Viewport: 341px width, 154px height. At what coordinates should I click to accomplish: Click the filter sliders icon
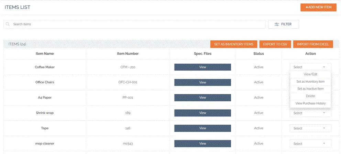[x=277, y=24]
